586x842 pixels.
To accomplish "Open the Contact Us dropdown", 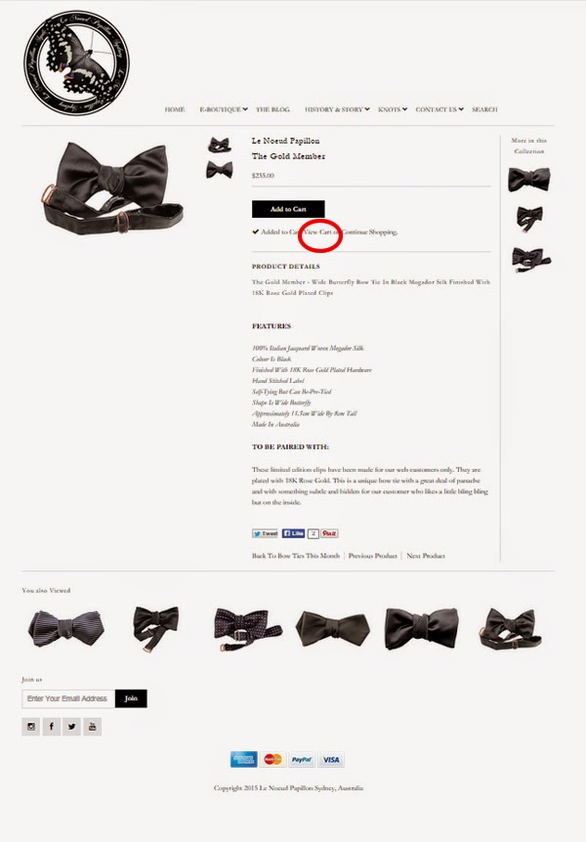I will tap(439, 109).
